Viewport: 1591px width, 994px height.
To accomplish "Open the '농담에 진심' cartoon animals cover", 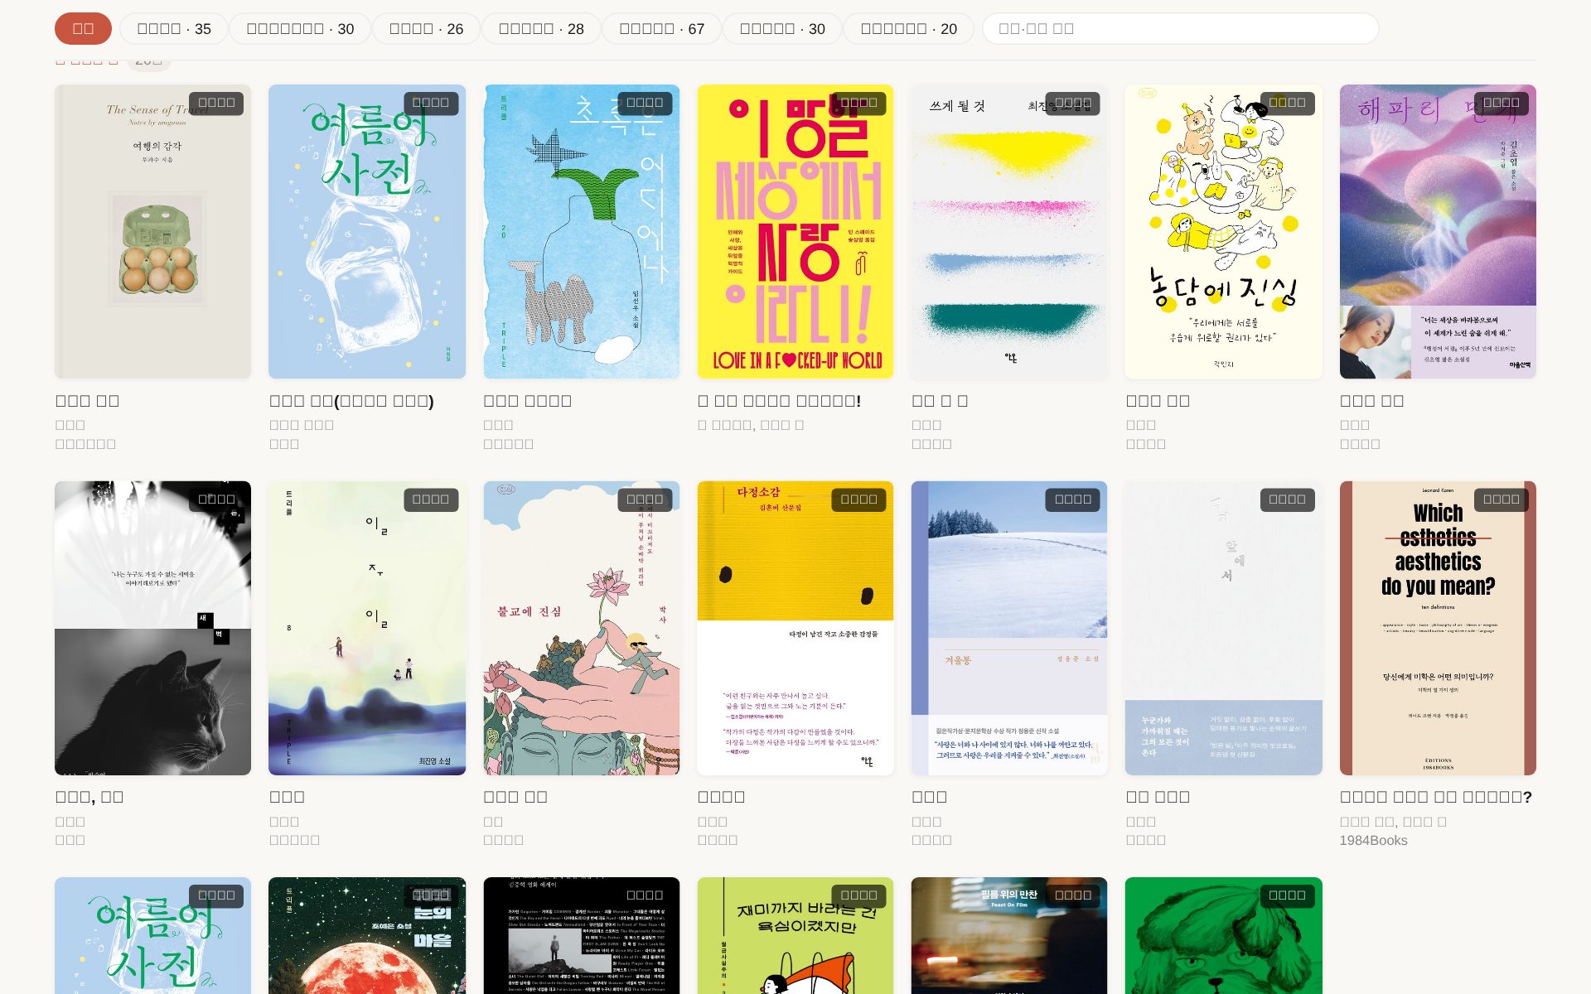I will 1223,231.
